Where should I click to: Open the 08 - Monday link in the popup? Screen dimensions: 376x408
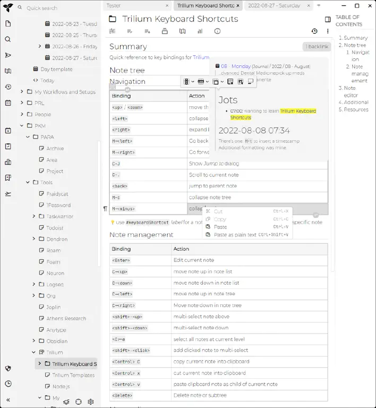236,66
